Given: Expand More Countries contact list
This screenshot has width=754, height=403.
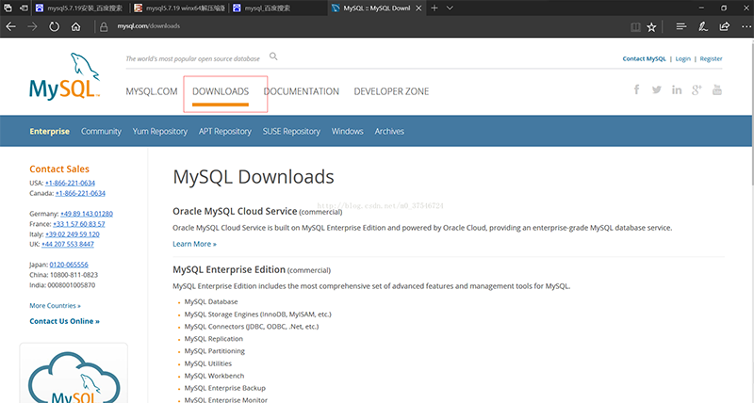Looking at the screenshot, I should [55, 305].
